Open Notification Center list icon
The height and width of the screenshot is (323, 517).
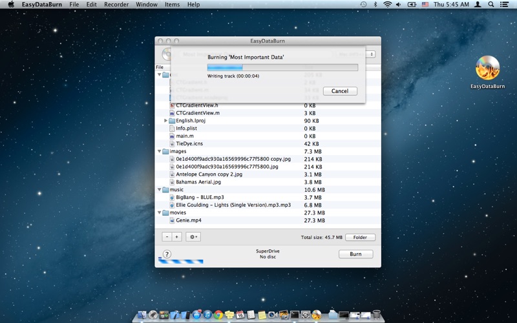[504, 5]
